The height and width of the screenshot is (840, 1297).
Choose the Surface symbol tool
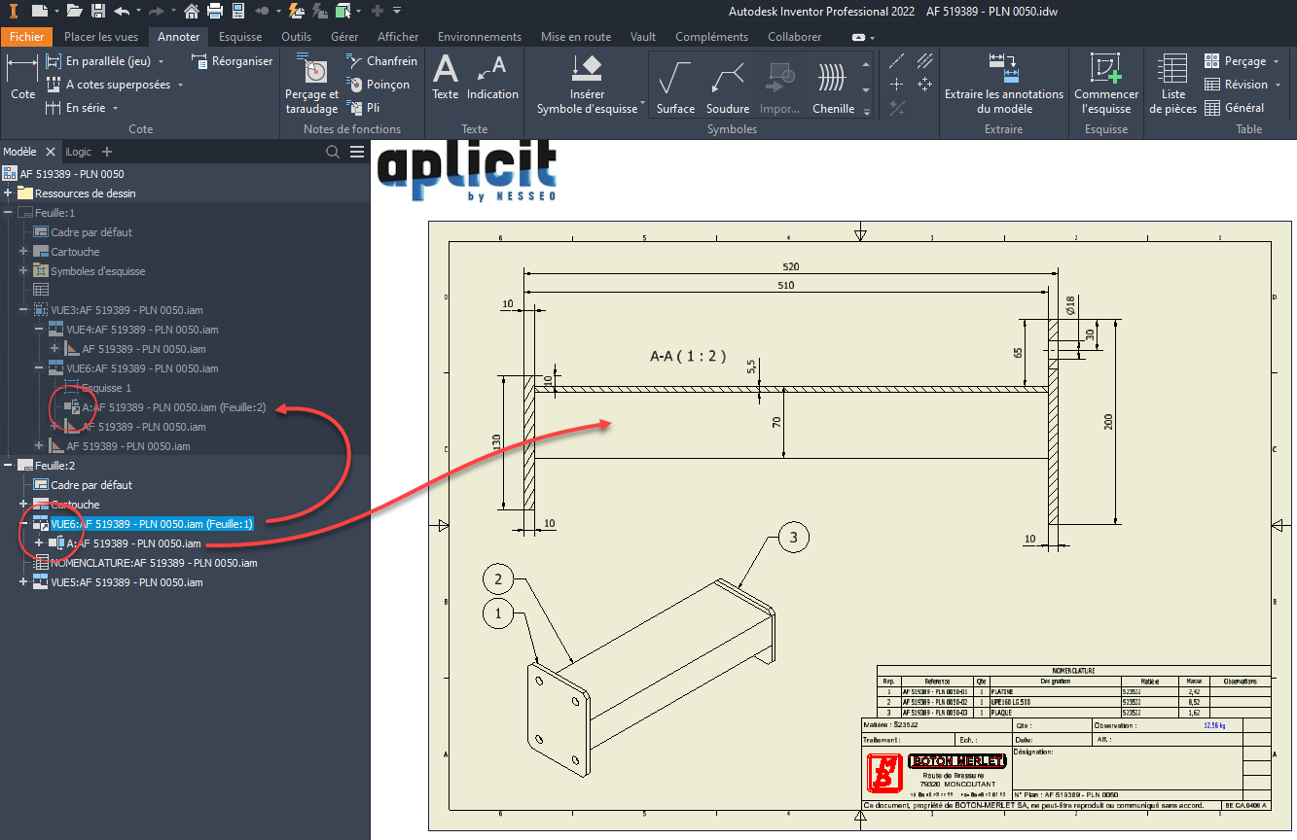coord(675,86)
